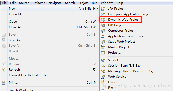Open the Run menu
173x91 pixels.
(95, 3)
